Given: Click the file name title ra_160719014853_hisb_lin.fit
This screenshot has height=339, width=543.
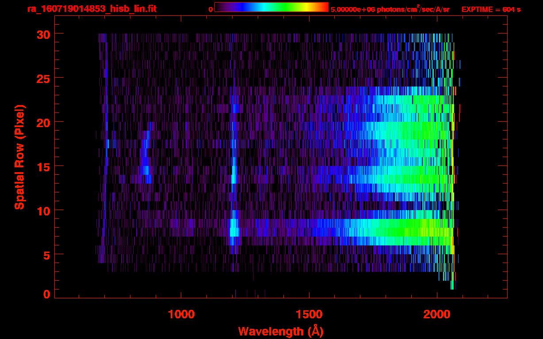Looking at the screenshot, I should [91, 9].
